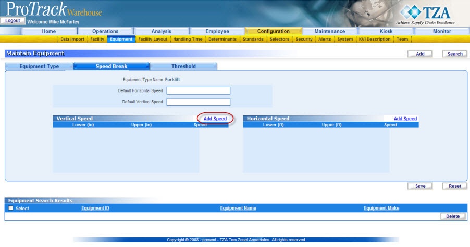
Task: Open Determinants submenu item
Action: point(222,39)
